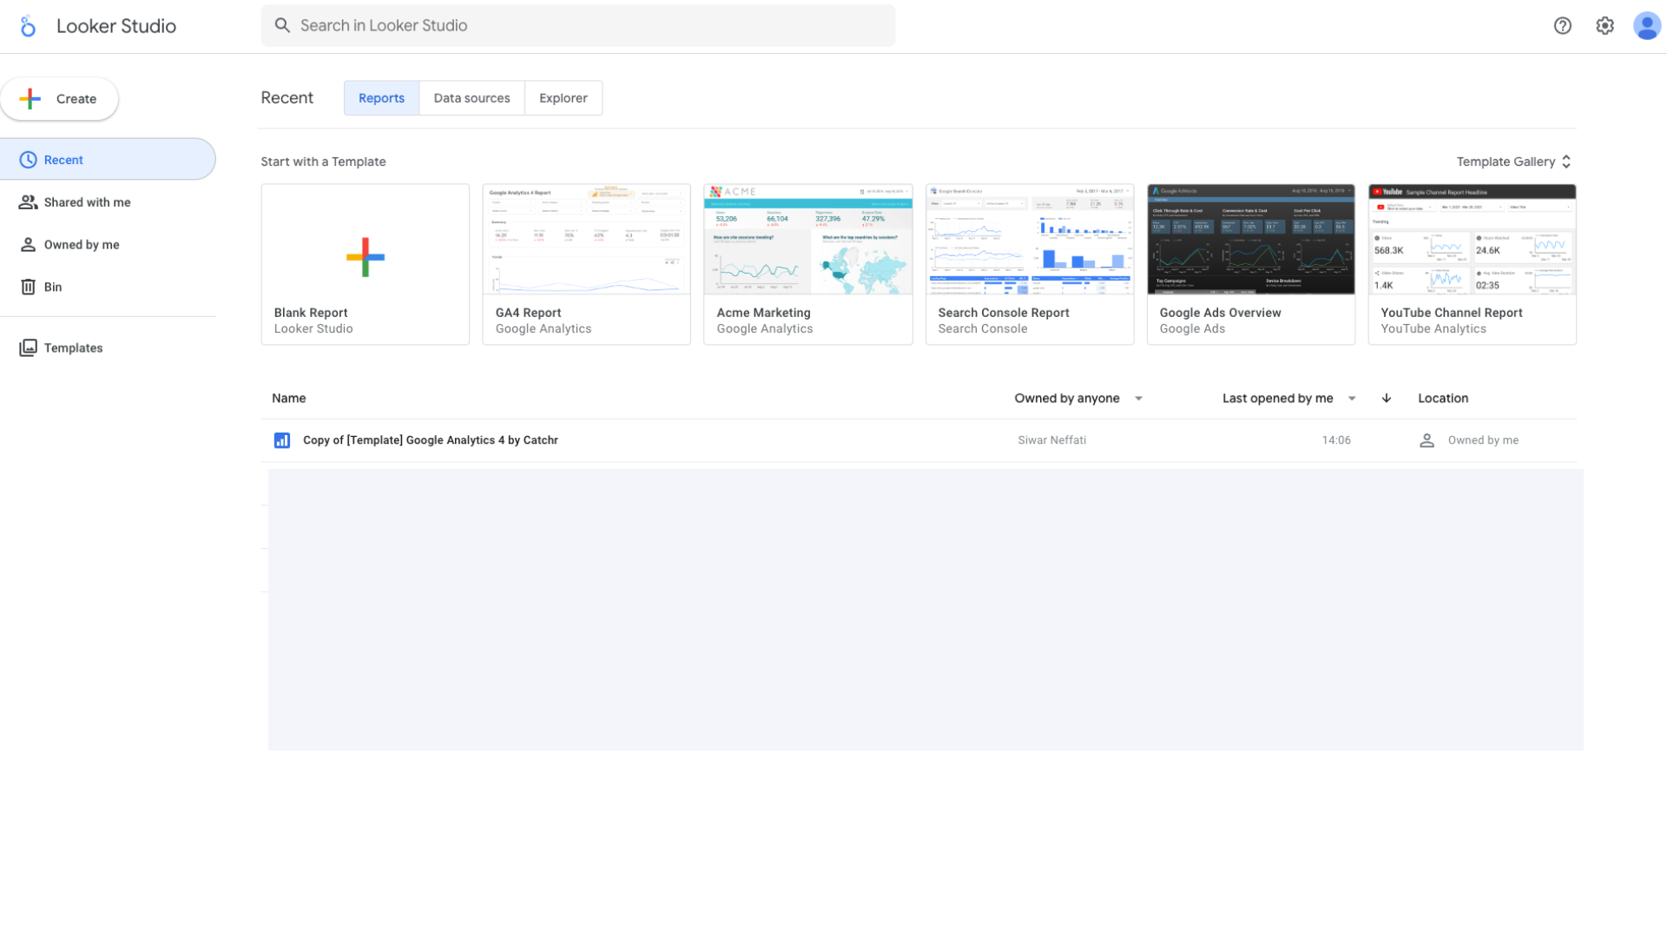The height and width of the screenshot is (938, 1667).
Task: Click the report icon next to Copy of Template
Action: (281, 440)
